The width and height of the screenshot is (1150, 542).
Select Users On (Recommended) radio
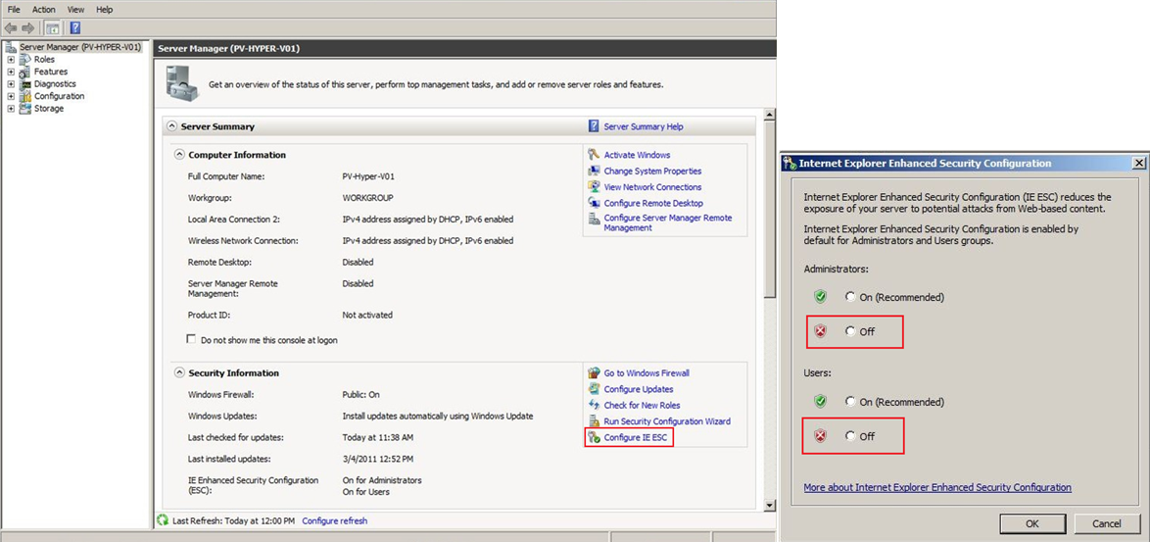[850, 402]
